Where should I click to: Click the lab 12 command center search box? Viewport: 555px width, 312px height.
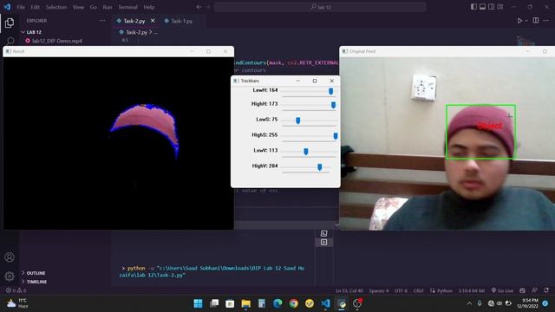point(320,7)
